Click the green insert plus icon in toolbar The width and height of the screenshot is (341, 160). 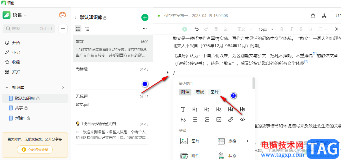[x=185, y=29]
